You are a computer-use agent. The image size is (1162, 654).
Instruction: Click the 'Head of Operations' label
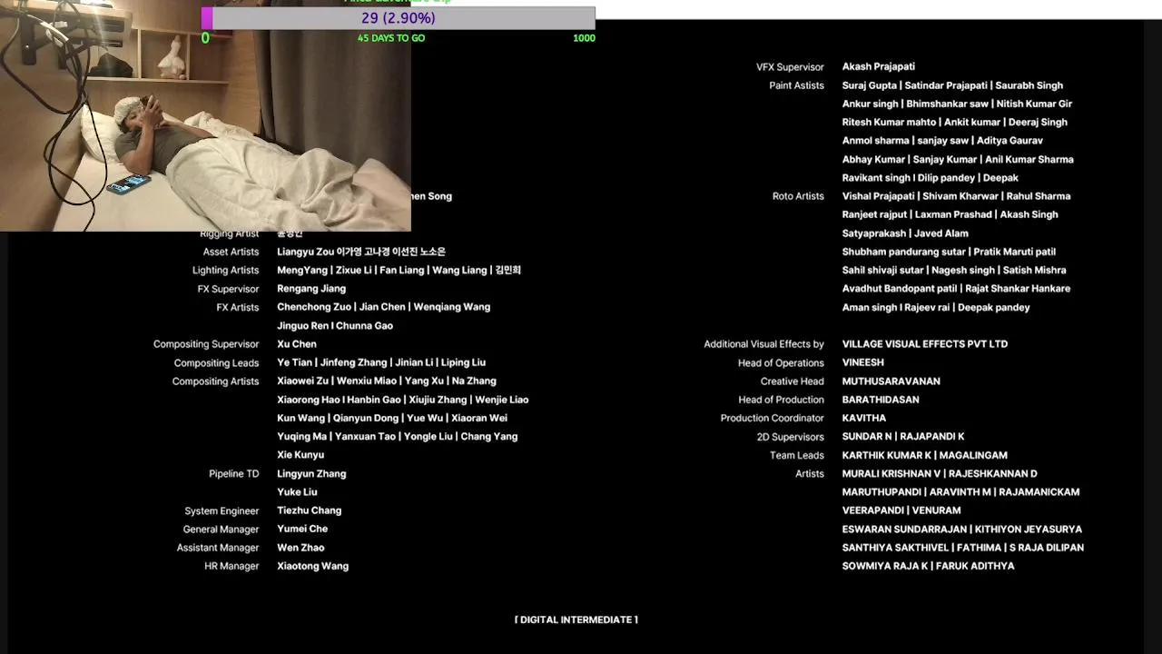pyautogui.click(x=781, y=363)
